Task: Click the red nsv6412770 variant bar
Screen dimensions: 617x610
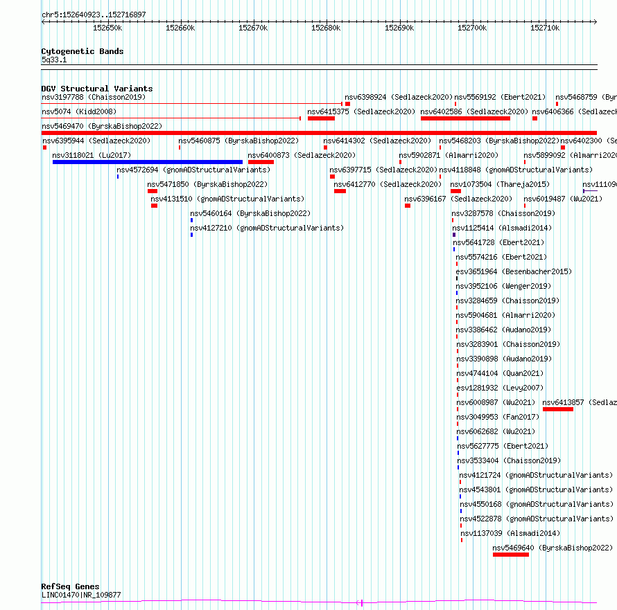Action: [x=340, y=191]
